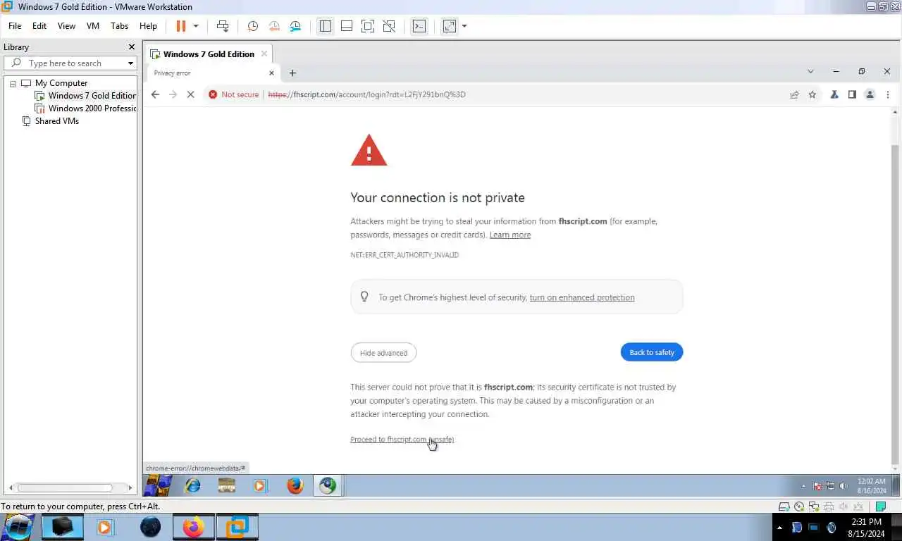Viewport: 902px width, 541px height.
Task: Toggle the thumbnail bar view icon
Action: tap(347, 26)
